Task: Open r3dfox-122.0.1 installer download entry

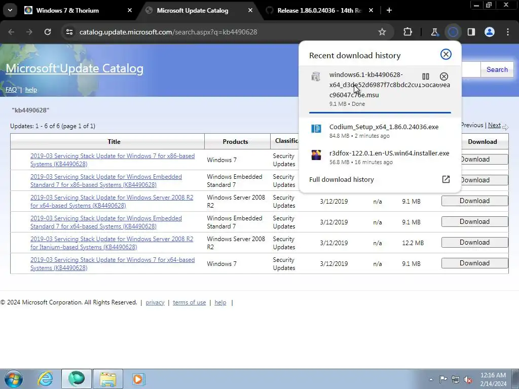Action: coord(380,158)
